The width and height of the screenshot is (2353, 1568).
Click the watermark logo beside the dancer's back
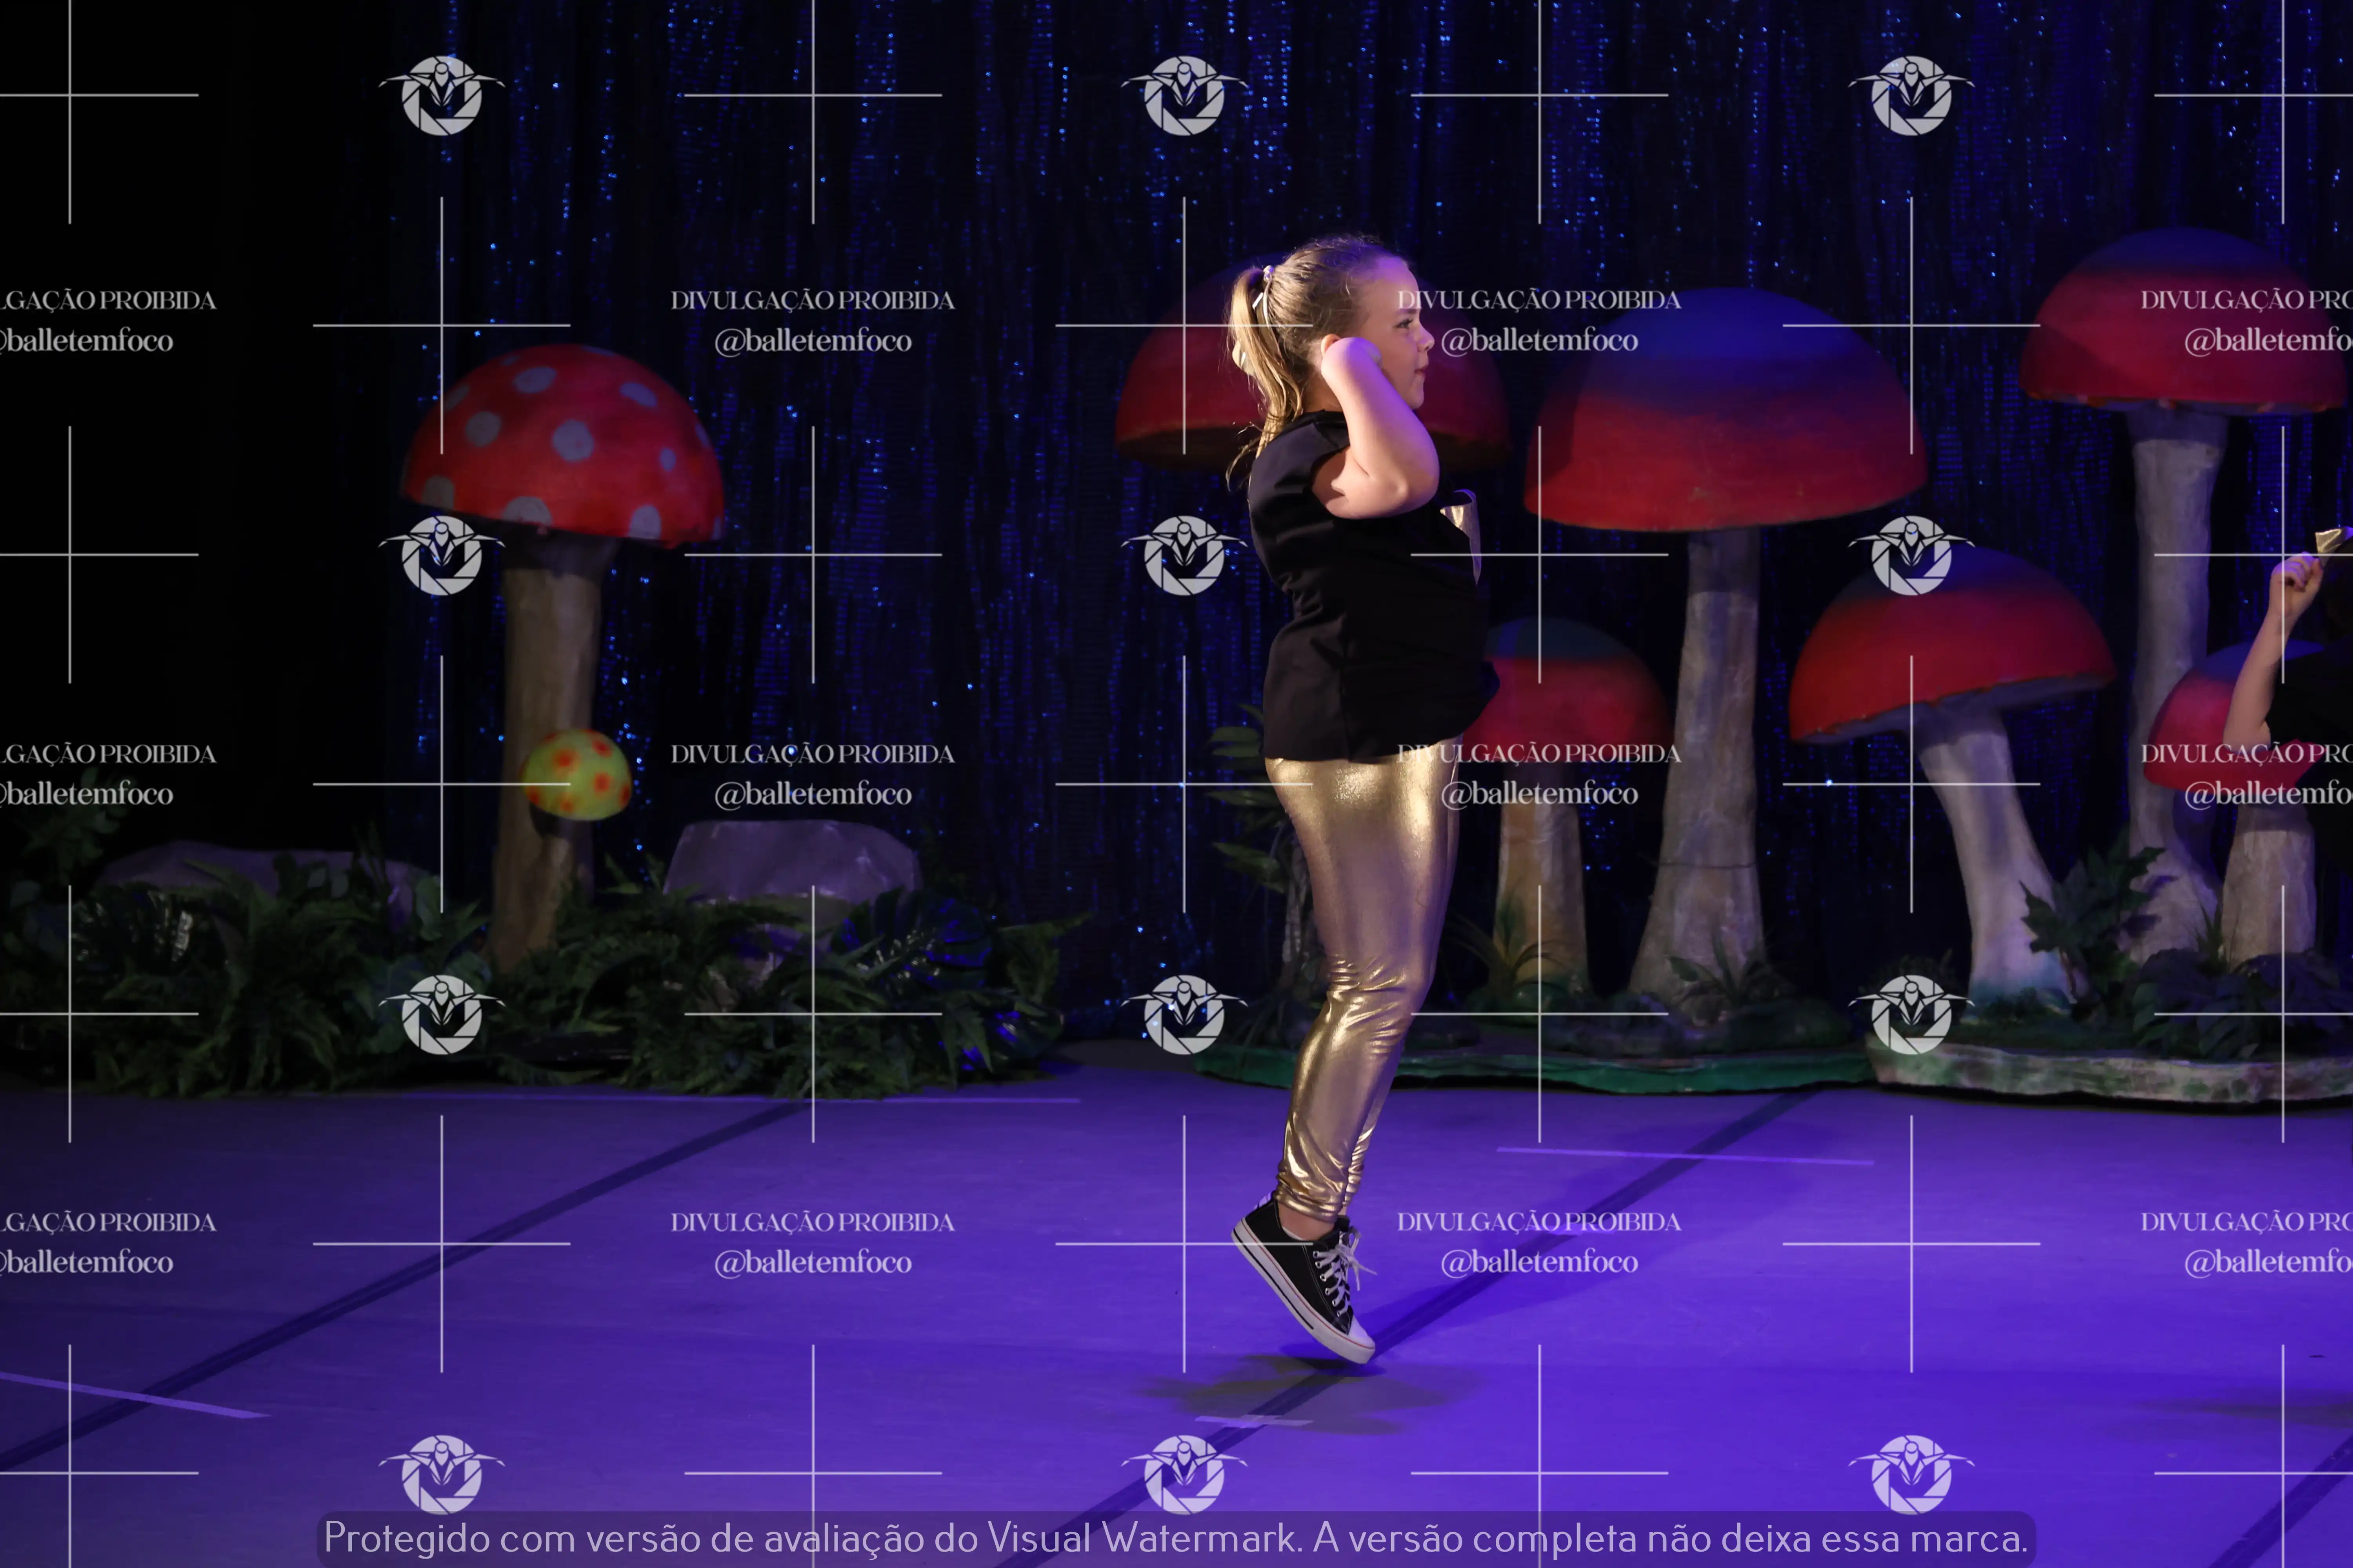coord(1184,555)
